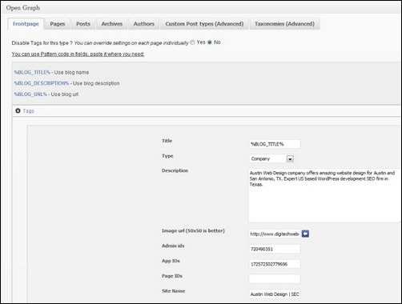Open the Pages tab
Viewport: 402px width, 304px height.
[x=58, y=24]
